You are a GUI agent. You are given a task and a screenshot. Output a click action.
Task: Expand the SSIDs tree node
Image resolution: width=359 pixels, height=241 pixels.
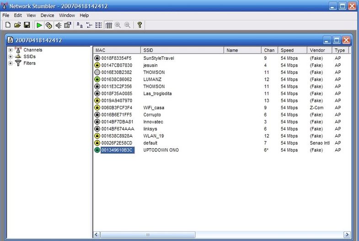coord(11,57)
